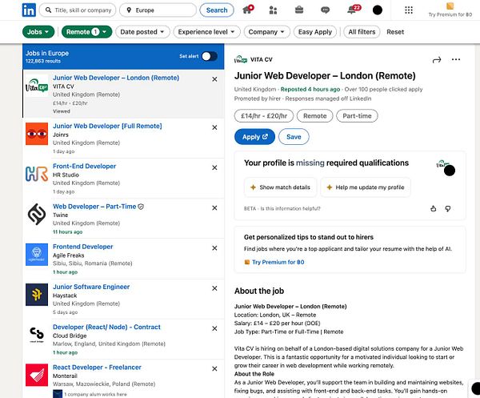Click Joinrs company logo thumbnail
480x398 pixels.
tap(37, 134)
